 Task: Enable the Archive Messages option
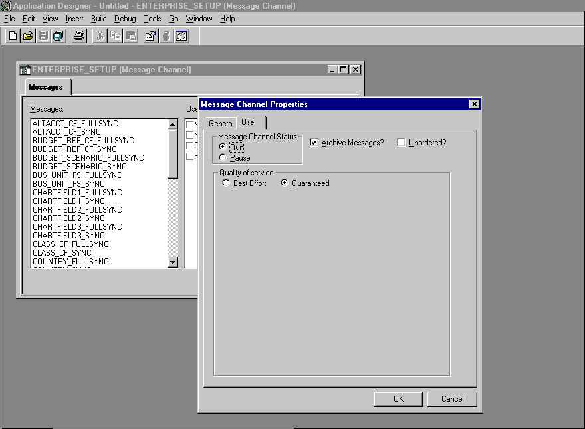[312, 142]
